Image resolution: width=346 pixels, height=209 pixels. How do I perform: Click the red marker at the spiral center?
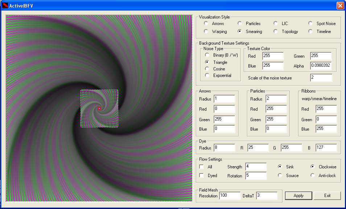(x=99, y=108)
